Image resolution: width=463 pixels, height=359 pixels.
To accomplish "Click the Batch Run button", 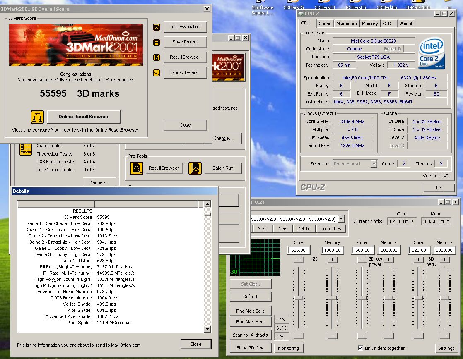I will pos(223,168).
